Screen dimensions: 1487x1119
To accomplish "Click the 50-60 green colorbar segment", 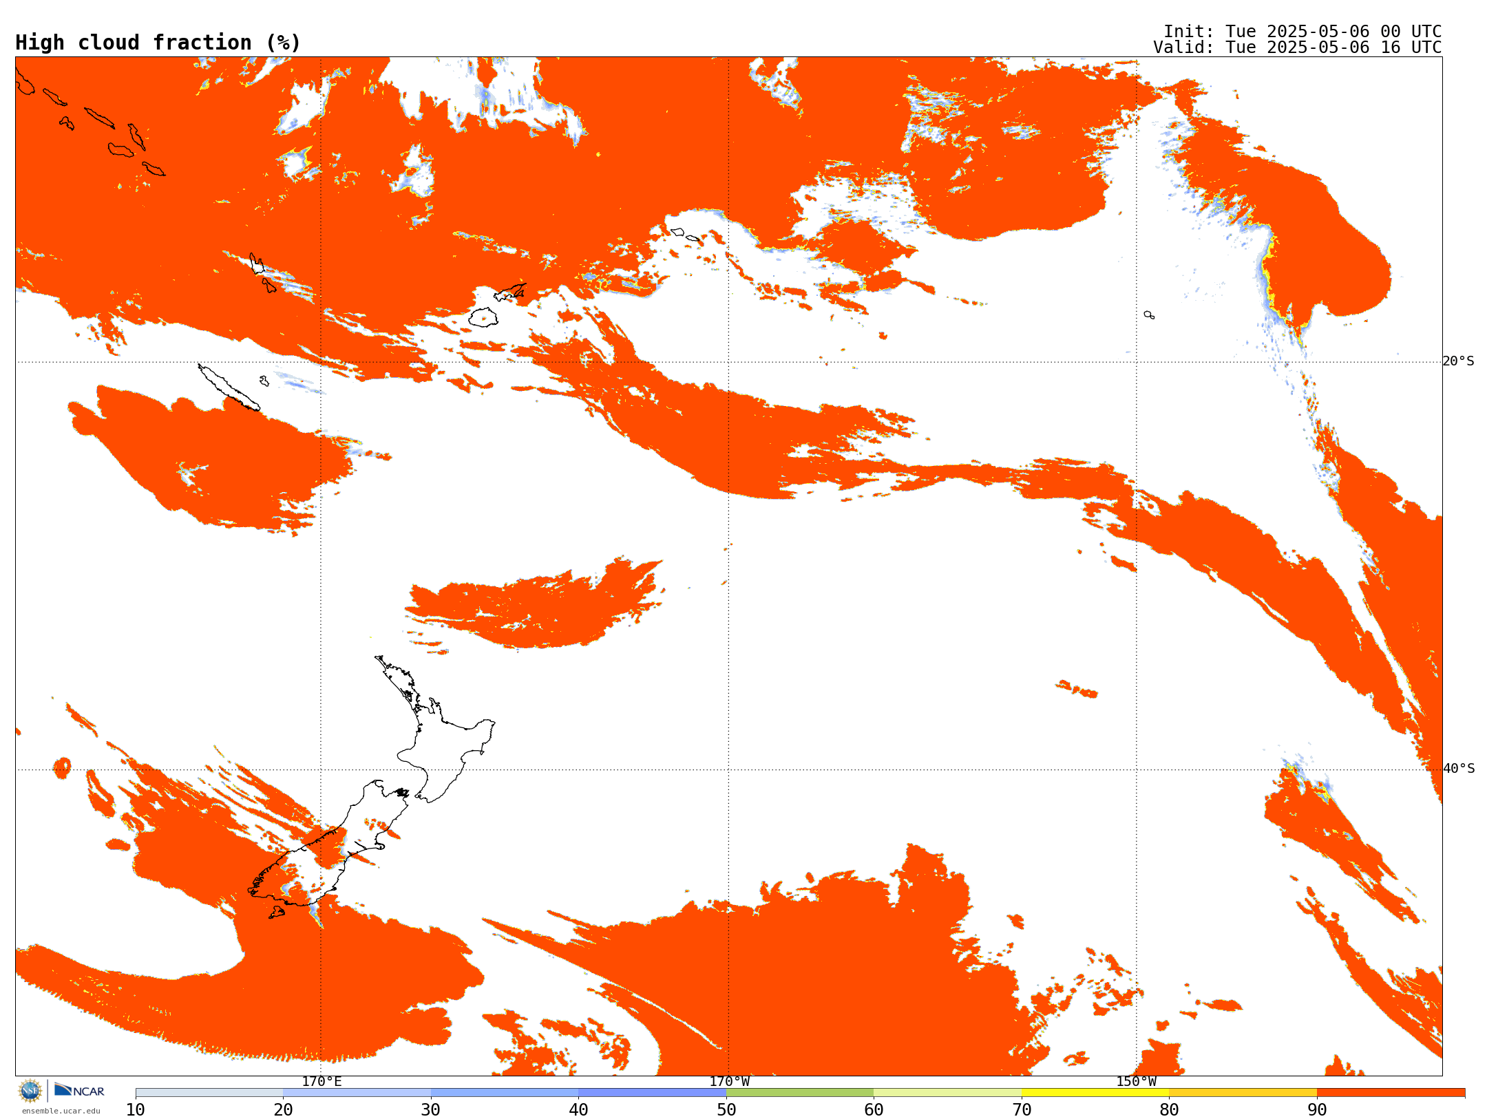I will pos(800,1093).
